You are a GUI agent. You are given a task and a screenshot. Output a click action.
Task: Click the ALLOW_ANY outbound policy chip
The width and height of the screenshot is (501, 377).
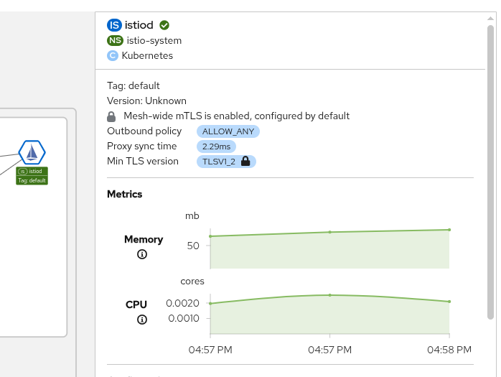[228, 131]
